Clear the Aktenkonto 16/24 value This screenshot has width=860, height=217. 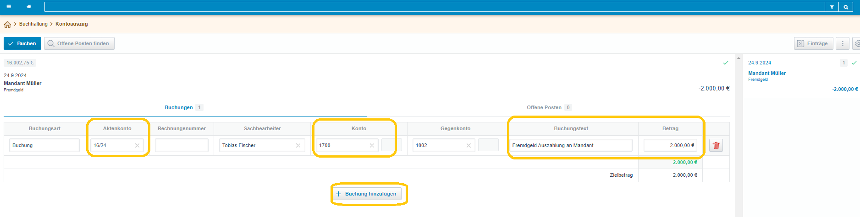[x=137, y=145]
